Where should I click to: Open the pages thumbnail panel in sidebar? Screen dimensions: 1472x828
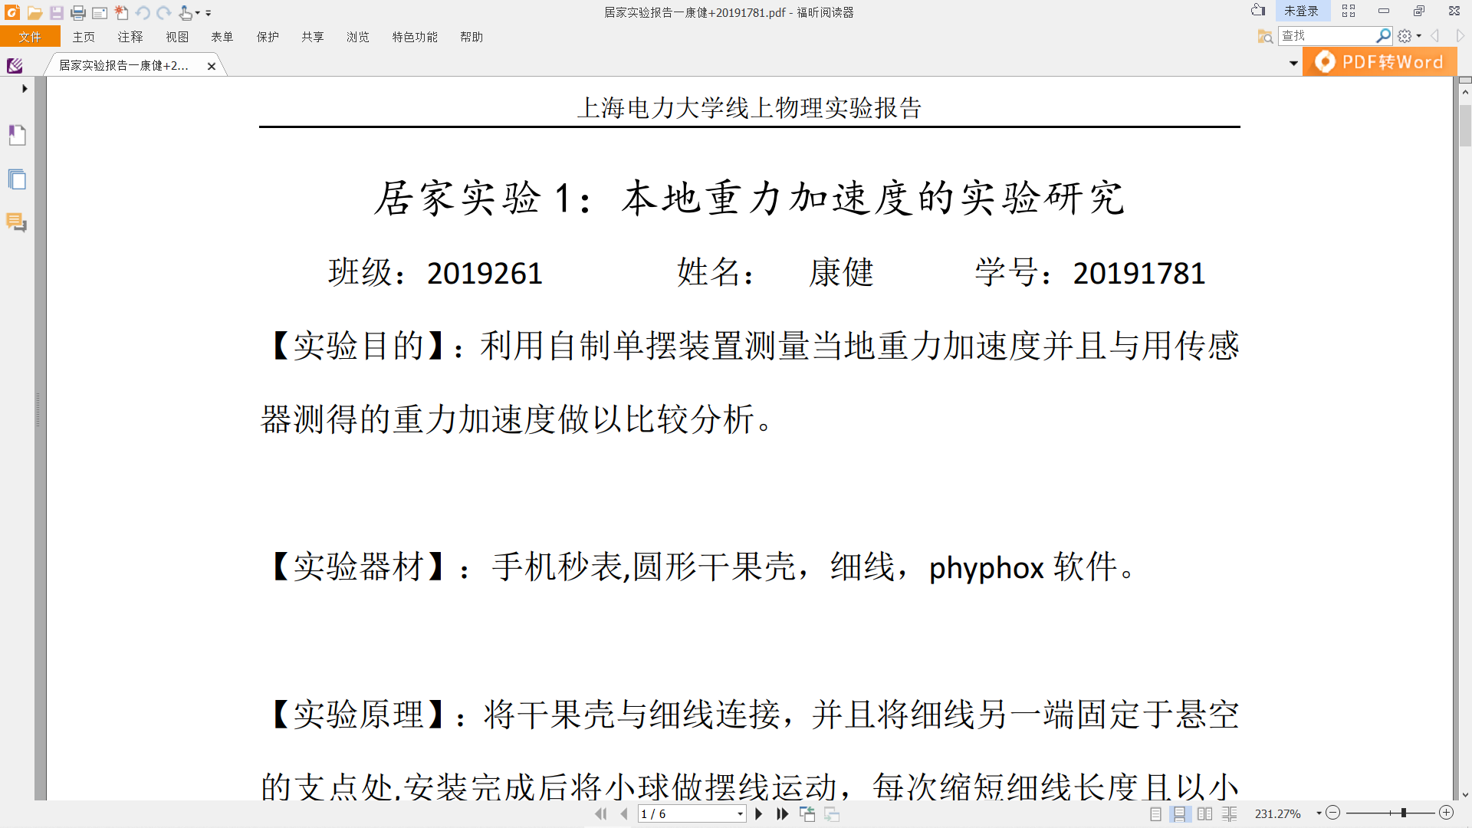pyautogui.click(x=17, y=179)
